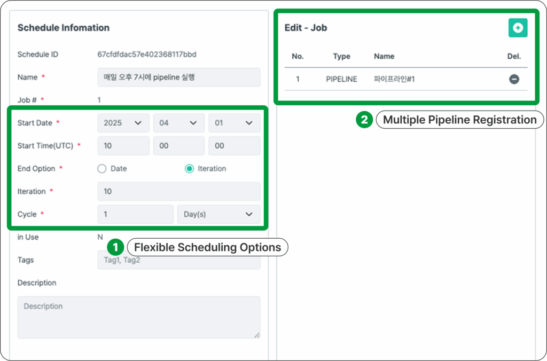Image resolution: width=547 pixels, height=361 pixels.
Task: Click the Start Time minute field
Action: click(178, 146)
